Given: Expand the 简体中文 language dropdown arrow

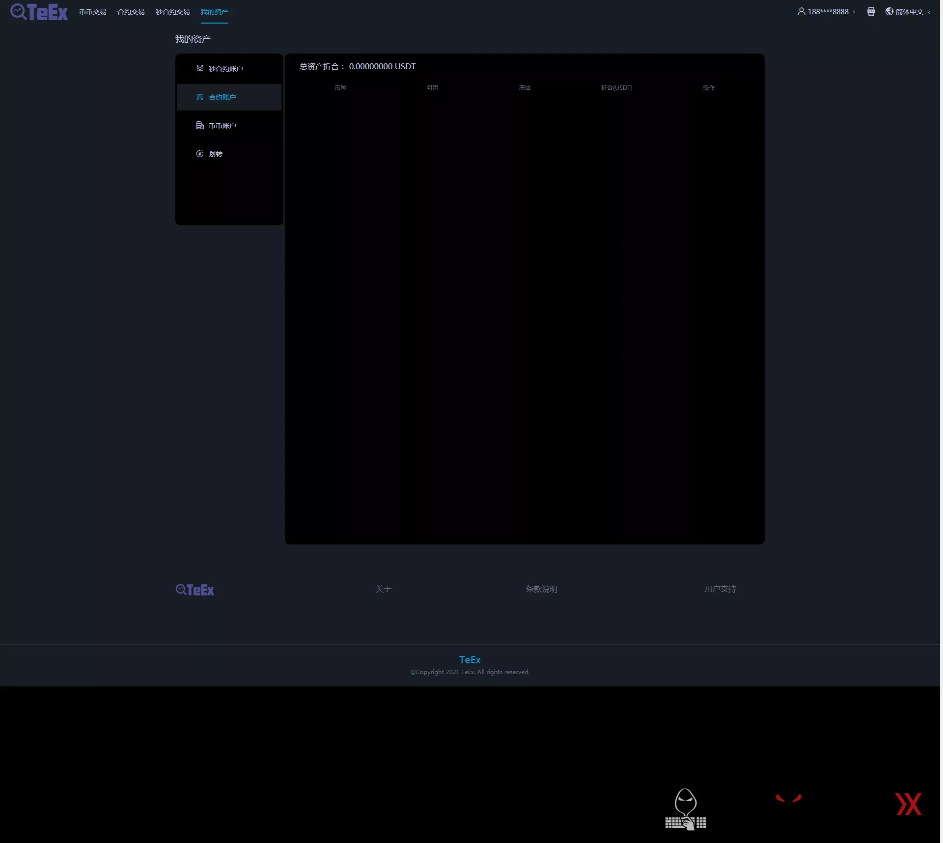Looking at the screenshot, I should coord(929,12).
